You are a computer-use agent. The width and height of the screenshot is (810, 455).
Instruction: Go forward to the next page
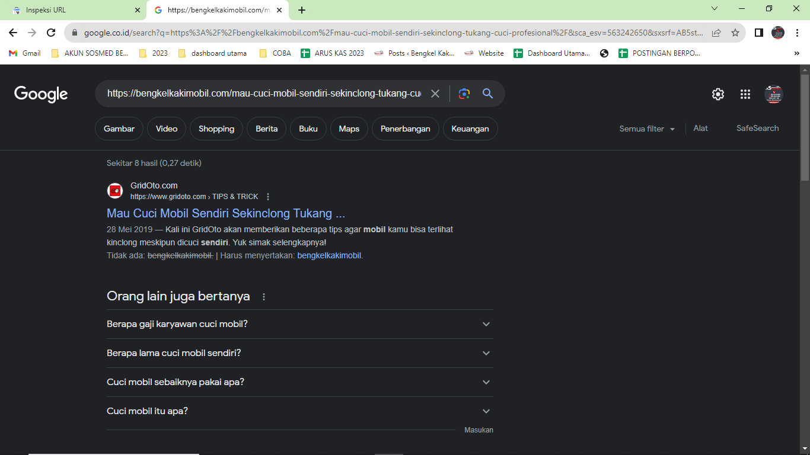(x=32, y=33)
